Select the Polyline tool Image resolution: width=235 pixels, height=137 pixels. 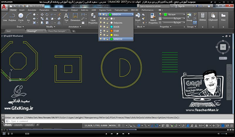coord(12,17)
